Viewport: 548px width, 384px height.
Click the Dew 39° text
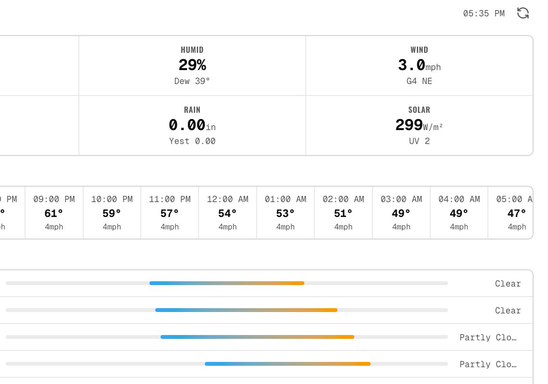[192, 81]
